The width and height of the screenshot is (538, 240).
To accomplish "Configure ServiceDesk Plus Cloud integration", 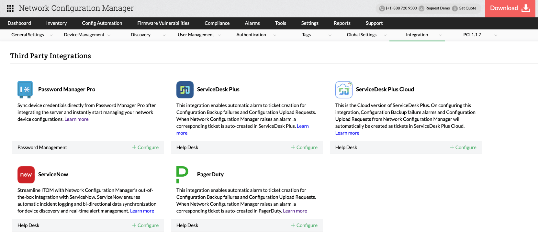I will pyautogui.click(x=463, y=147).
